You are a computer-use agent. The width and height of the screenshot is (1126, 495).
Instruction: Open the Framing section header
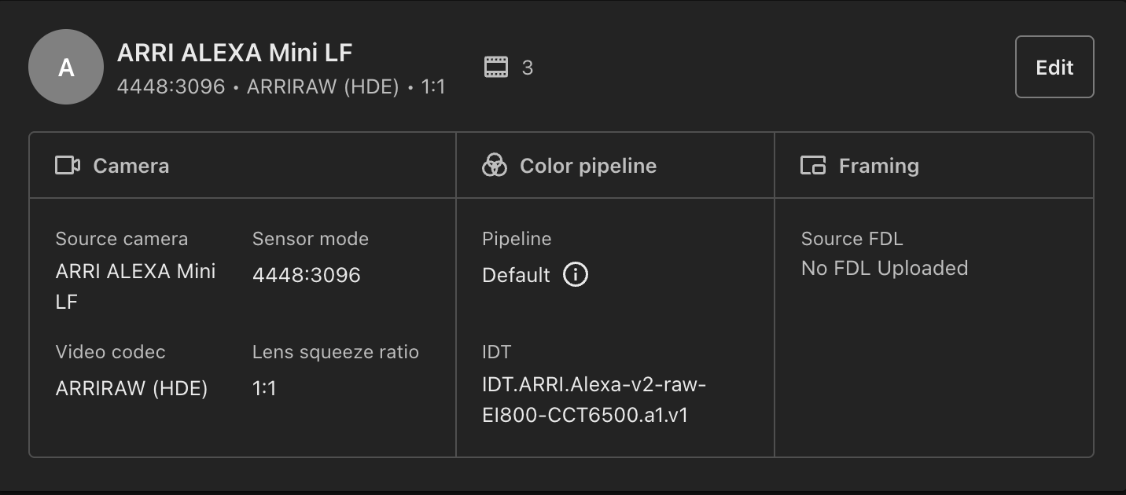point(934,165)
